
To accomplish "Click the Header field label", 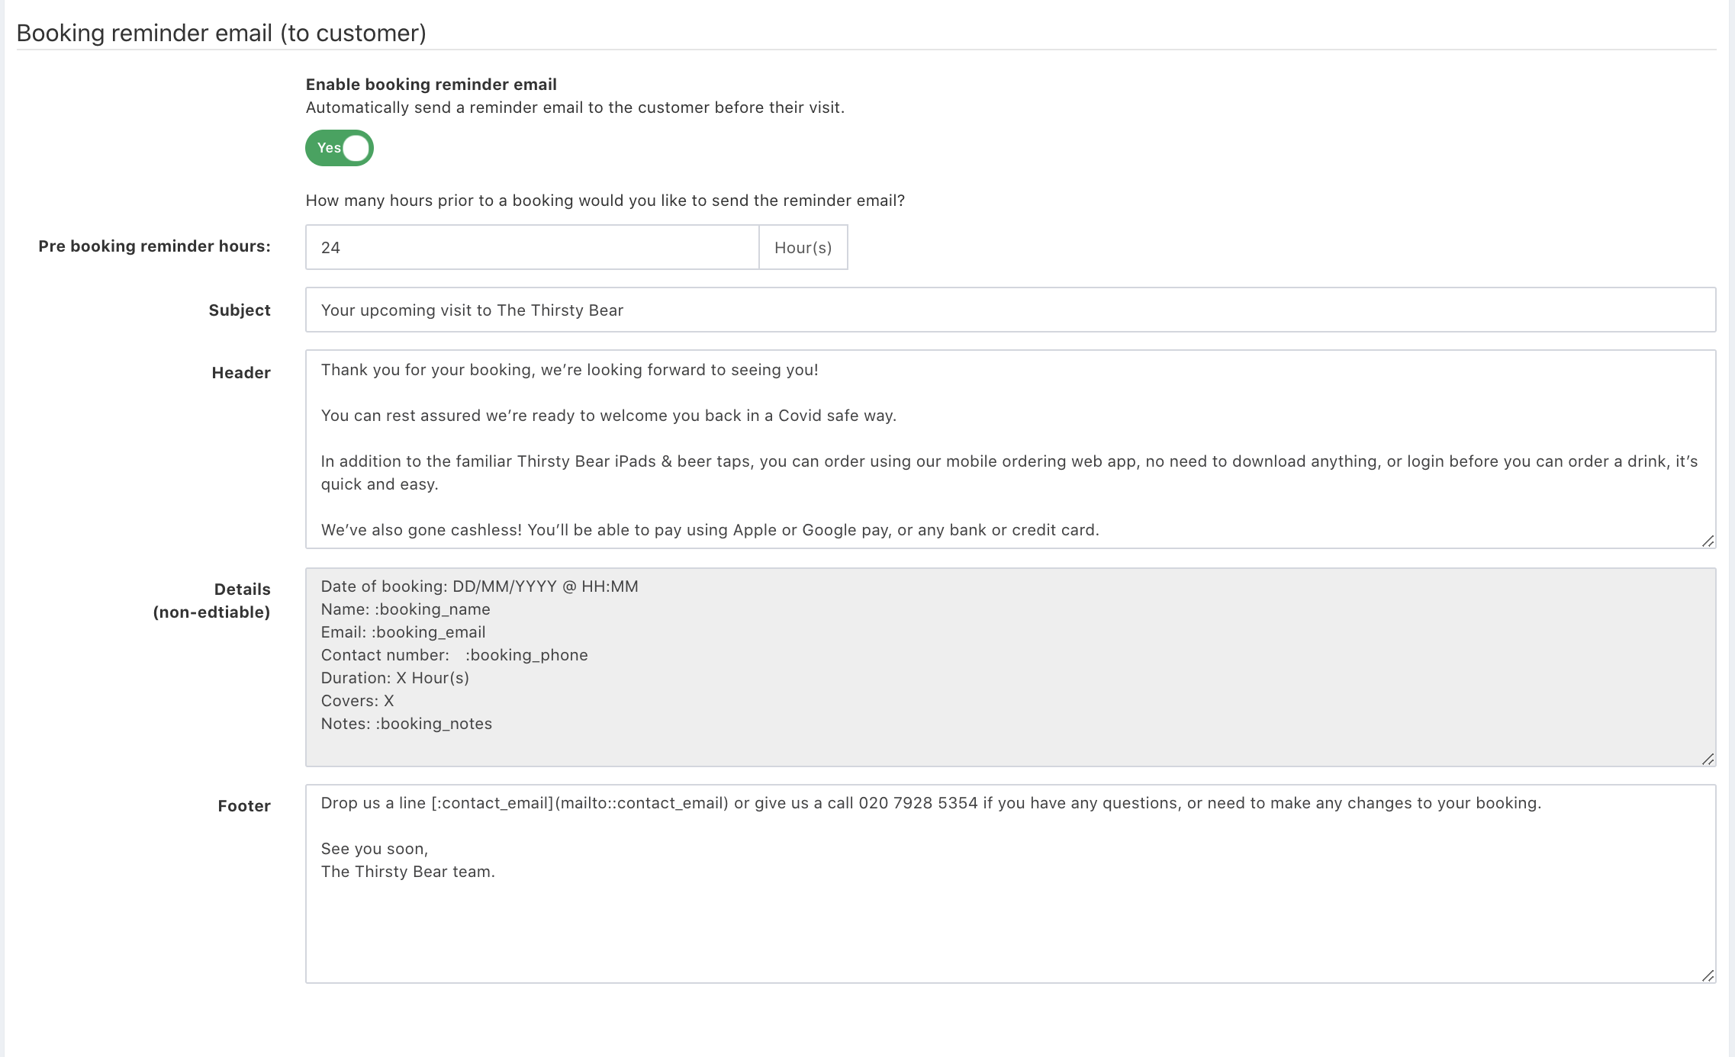I will pos(241,373).
